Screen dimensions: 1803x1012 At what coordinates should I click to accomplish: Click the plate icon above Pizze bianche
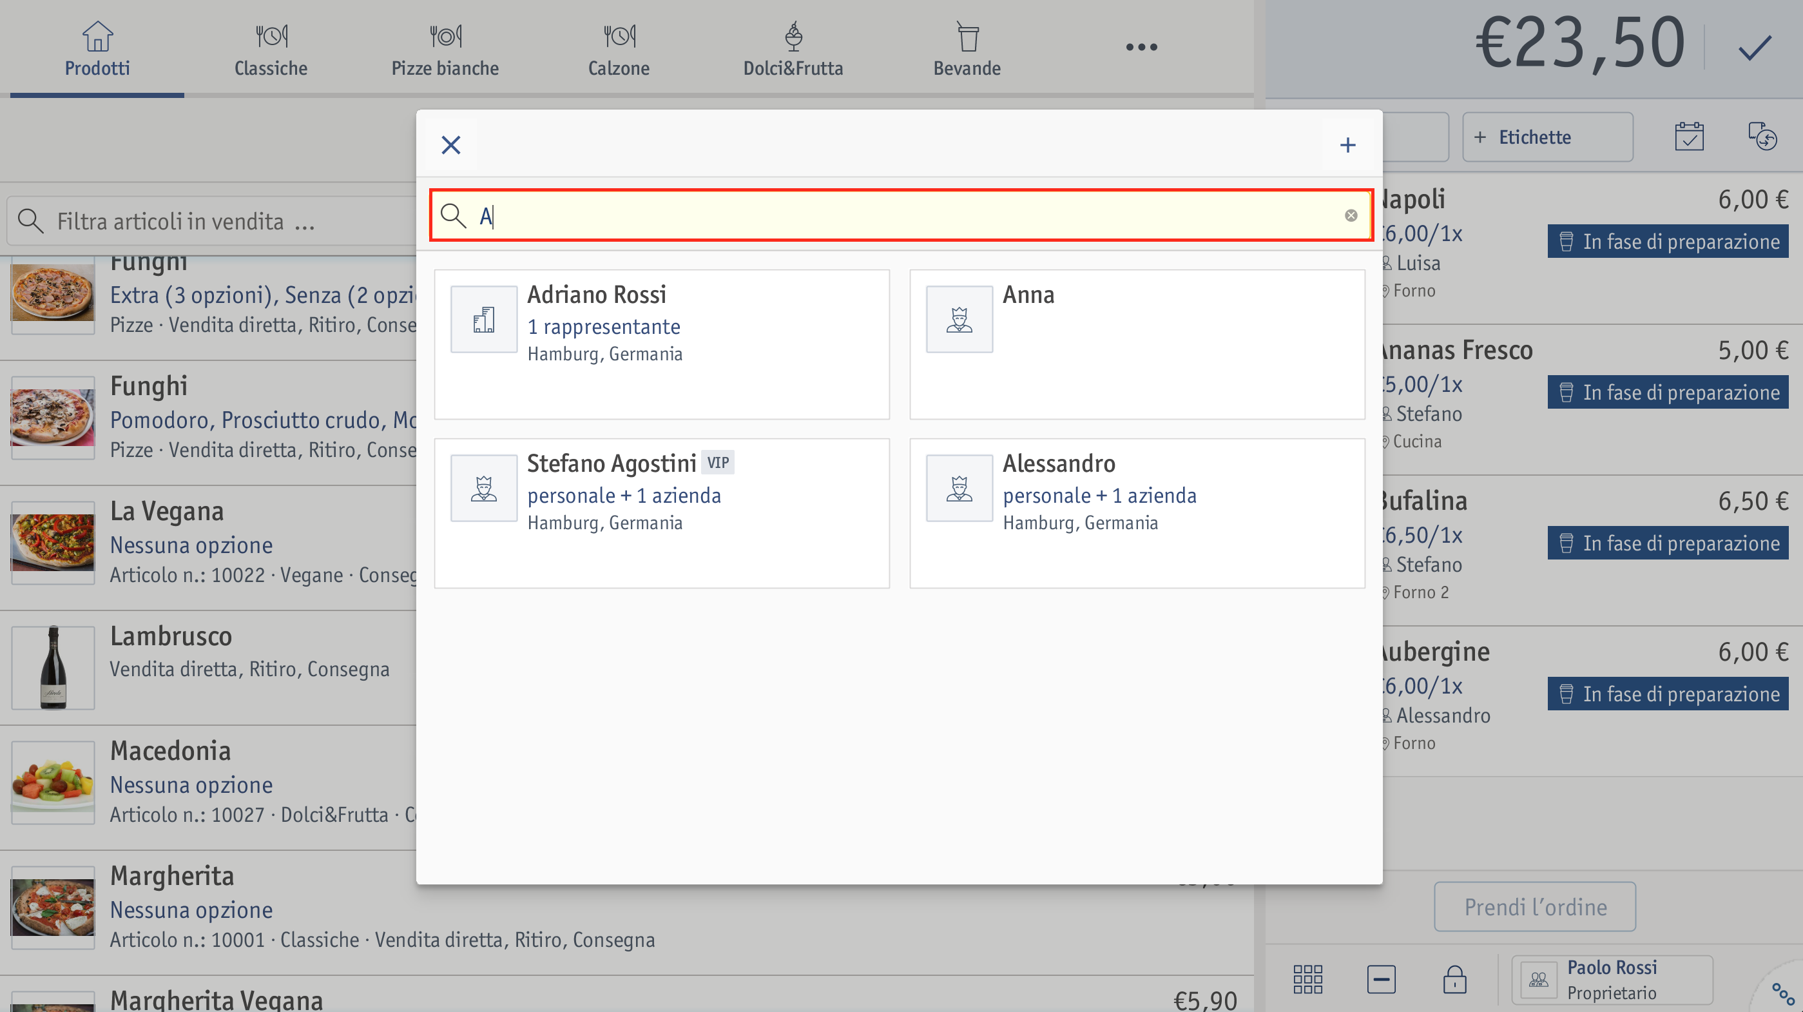(x=445, y=35)
